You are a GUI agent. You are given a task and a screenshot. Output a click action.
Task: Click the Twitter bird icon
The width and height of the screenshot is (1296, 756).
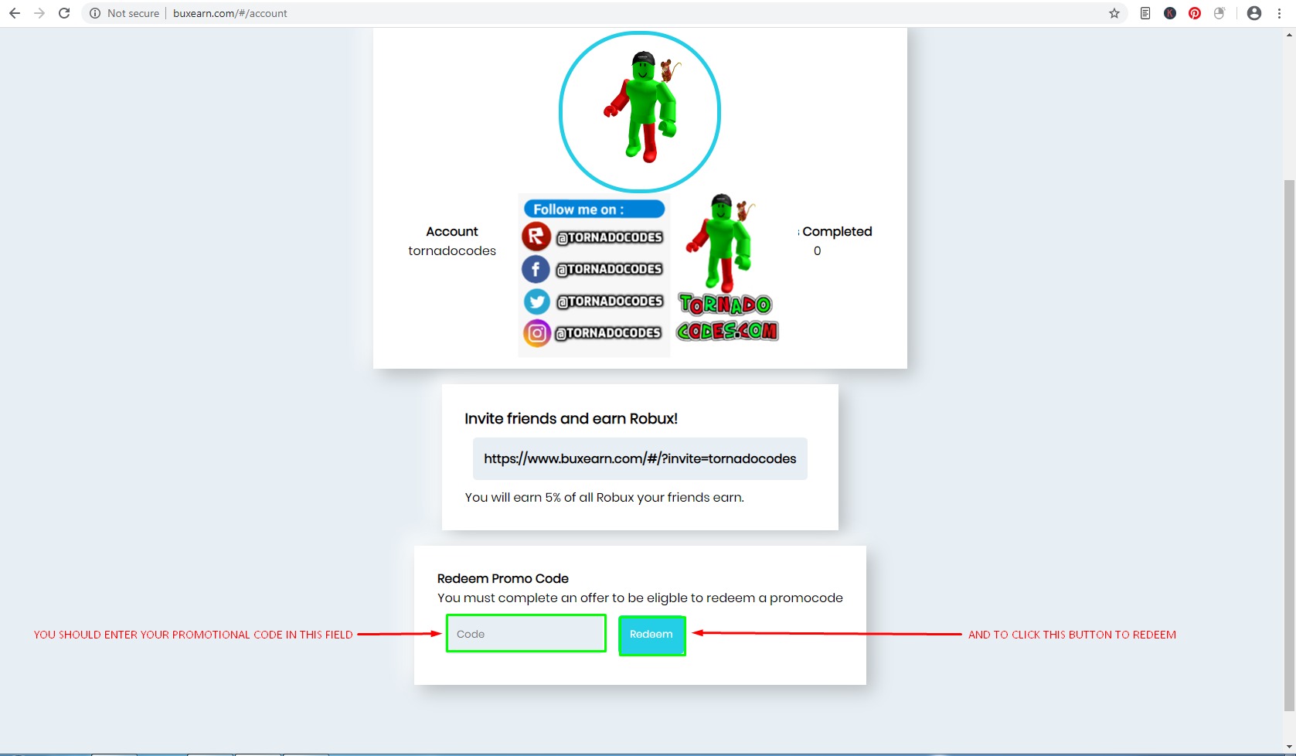[536, 301]
